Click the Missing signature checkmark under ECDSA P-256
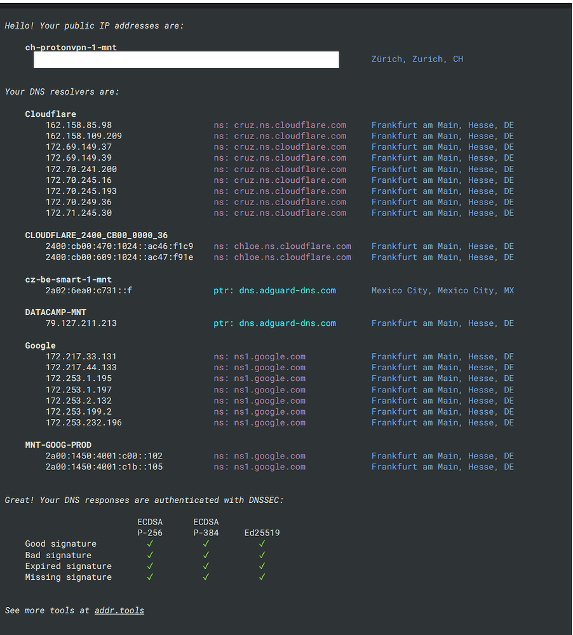573x635 pixels. coord(150,577)
